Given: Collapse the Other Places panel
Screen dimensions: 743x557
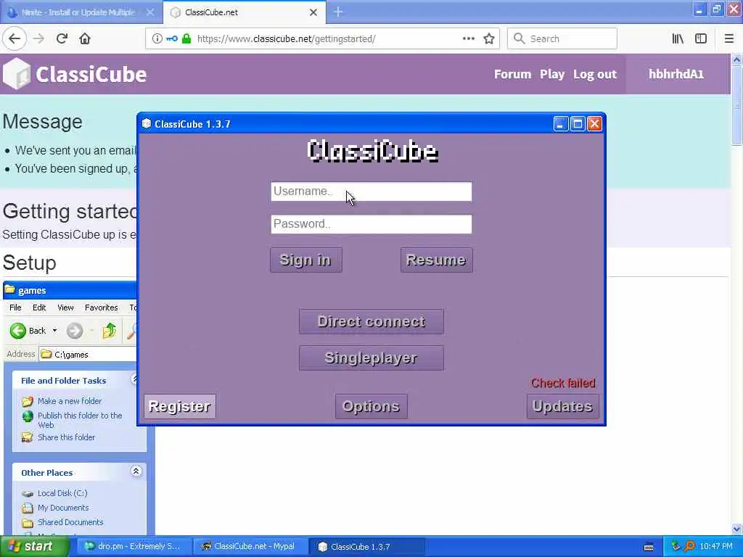Looking at the screenshot, I should tap(136, 471).
